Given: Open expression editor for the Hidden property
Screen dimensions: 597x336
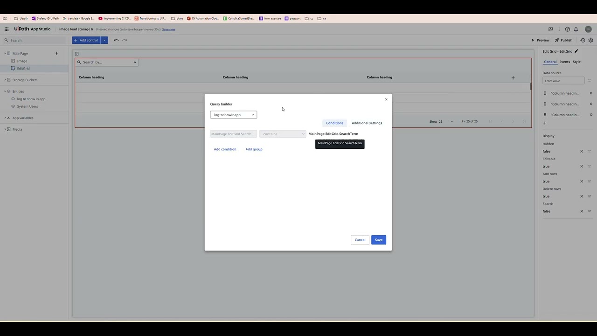Looking at the screenshot, I should pyautogui.click(x=589, y=151).
